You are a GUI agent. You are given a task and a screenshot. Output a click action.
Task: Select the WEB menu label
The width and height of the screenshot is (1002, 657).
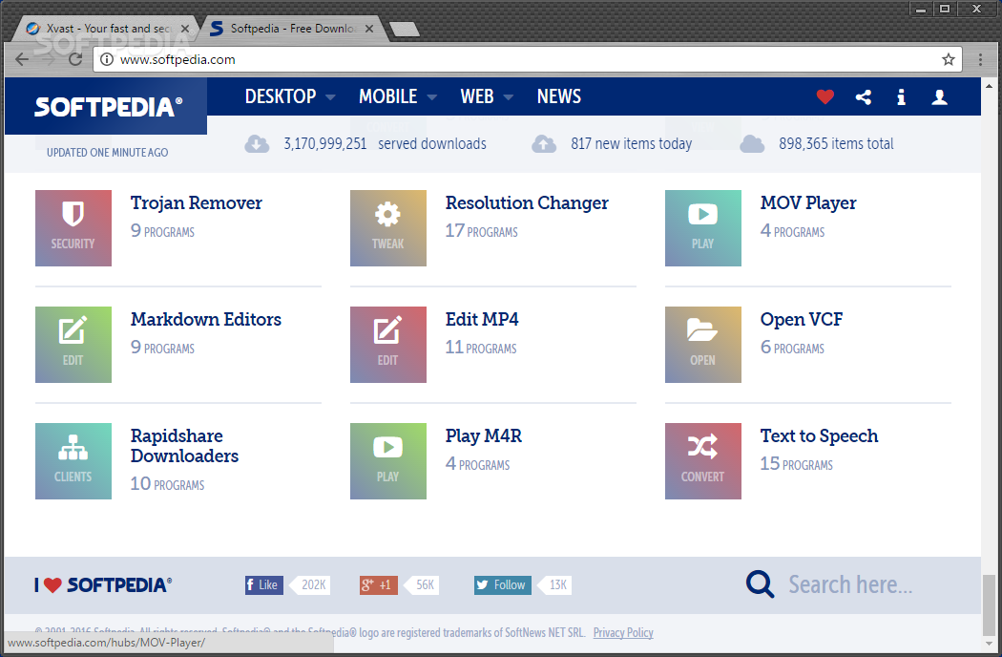point(477,96)
